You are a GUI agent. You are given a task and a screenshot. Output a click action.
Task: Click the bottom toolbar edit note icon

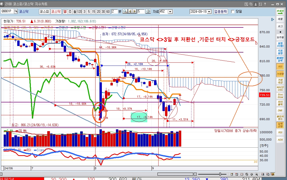(x=232, y=174)
